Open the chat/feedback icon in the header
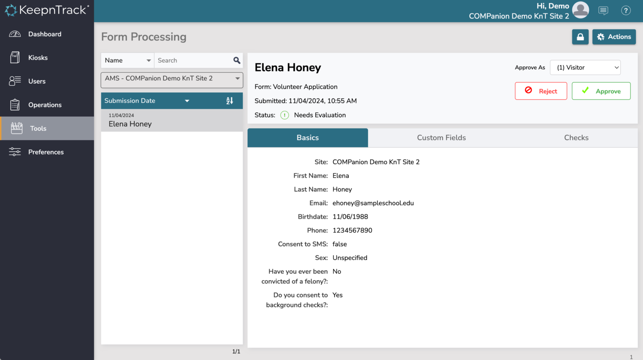Viewport: 643px width, 360px height. pos(603,10)
